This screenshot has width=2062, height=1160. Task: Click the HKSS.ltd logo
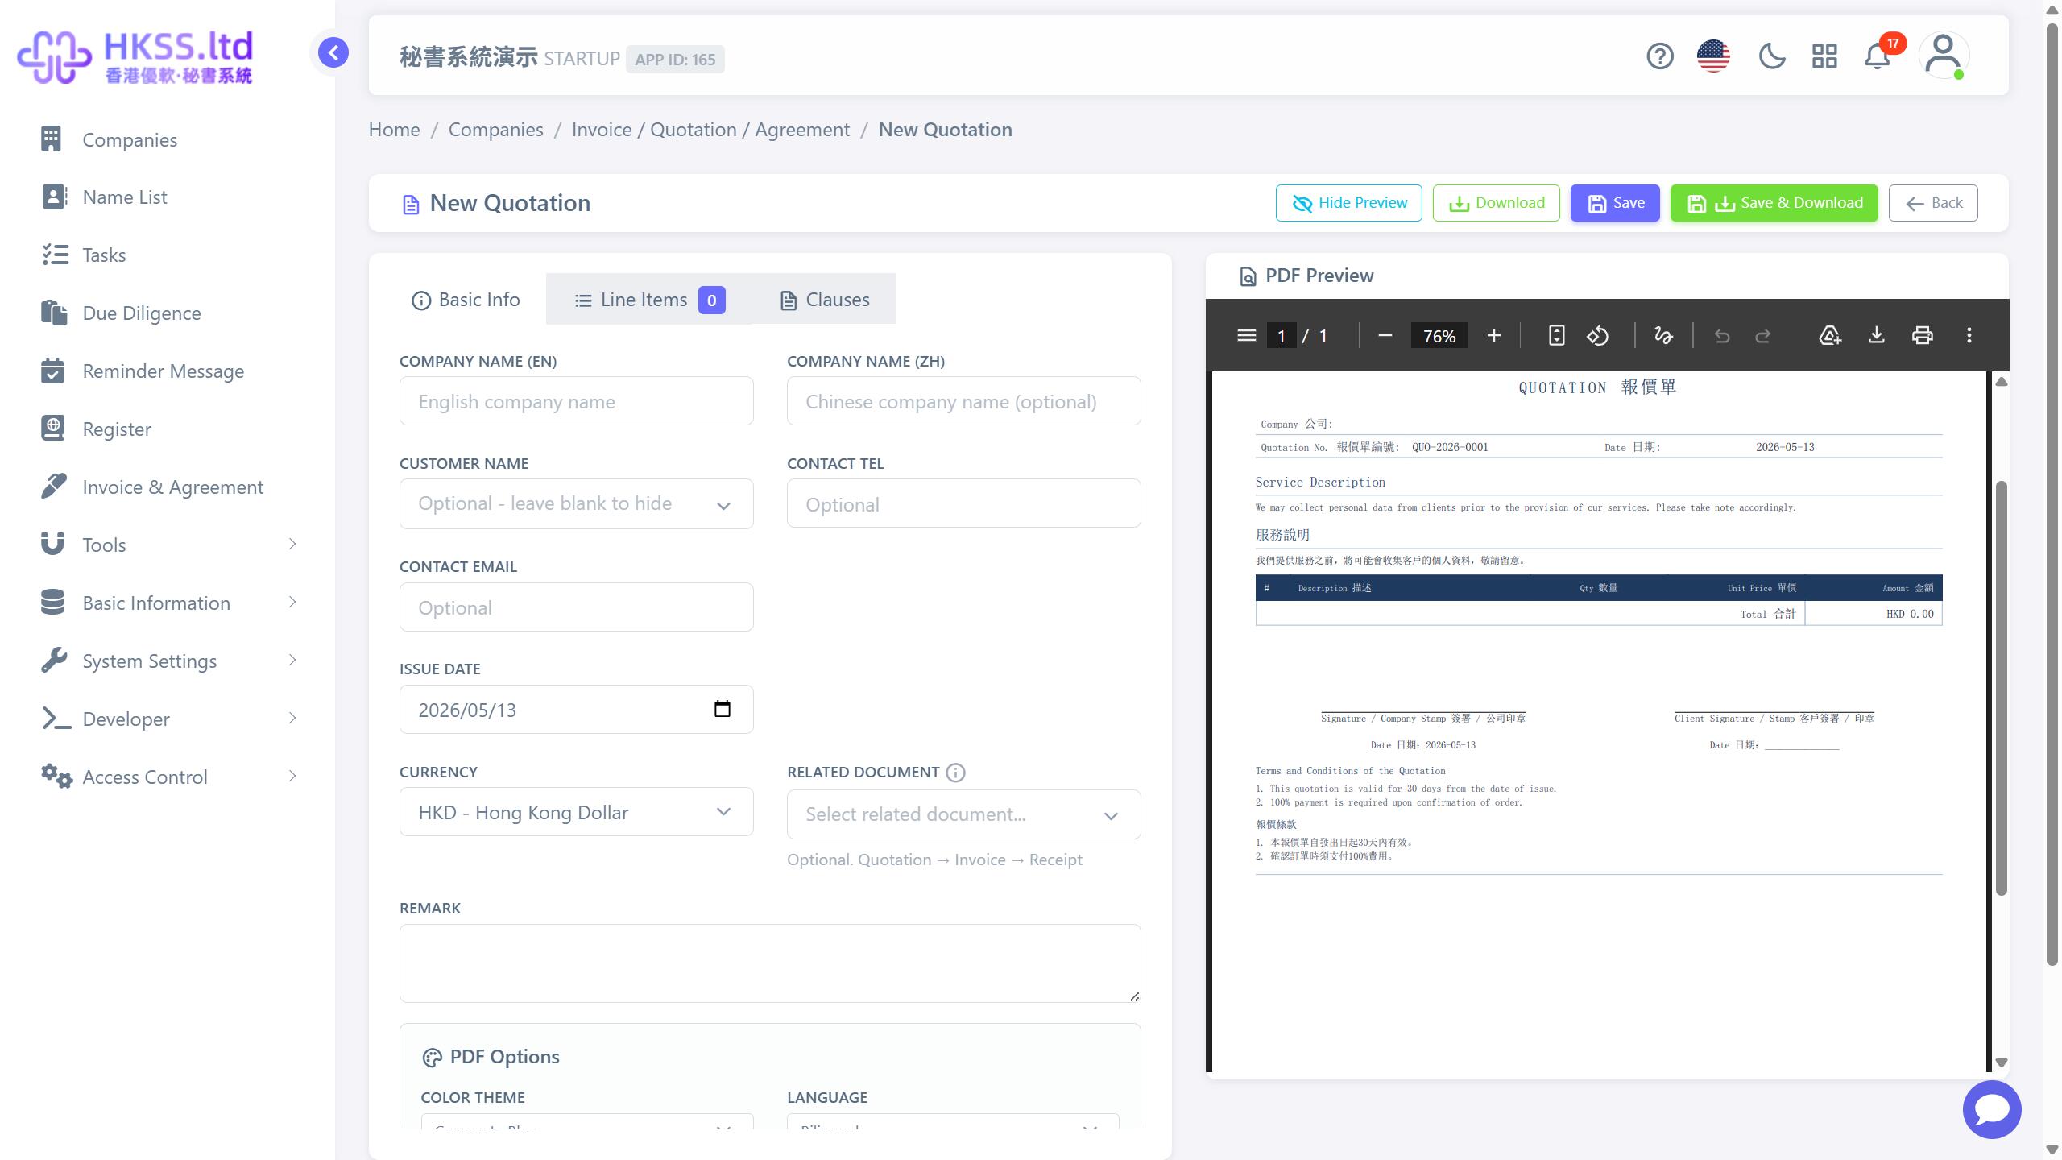click(135, 56)
